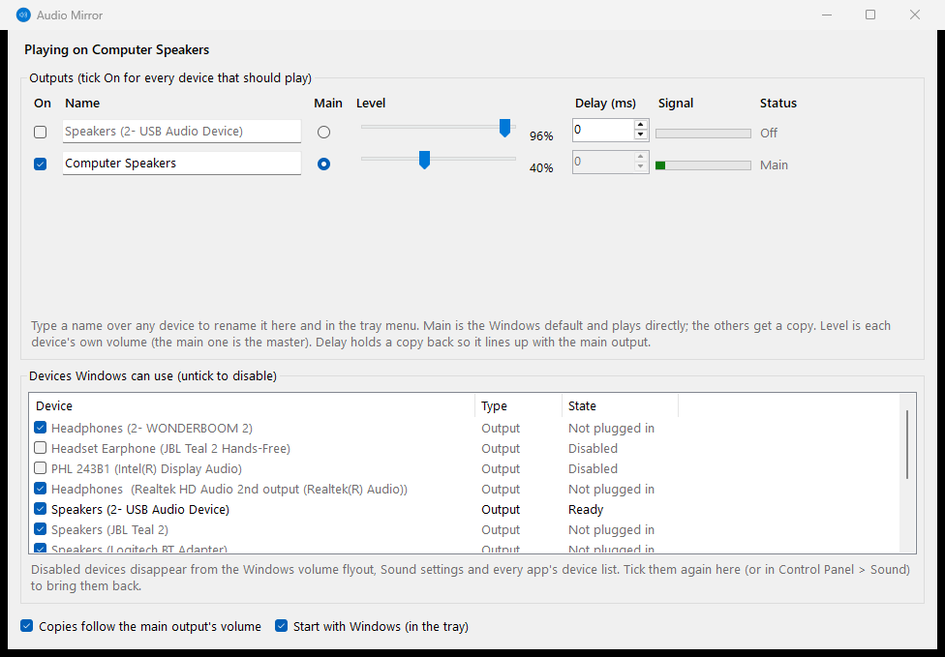Image resolution: width=945 pixels, height=657 pixels.
Task: Click the Main status text for Computer Speakers
Action: coord(774,165)
